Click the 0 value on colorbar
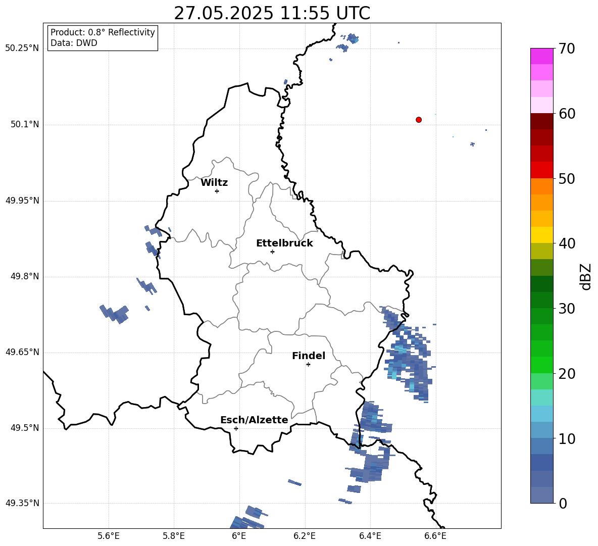 point(563,503)
